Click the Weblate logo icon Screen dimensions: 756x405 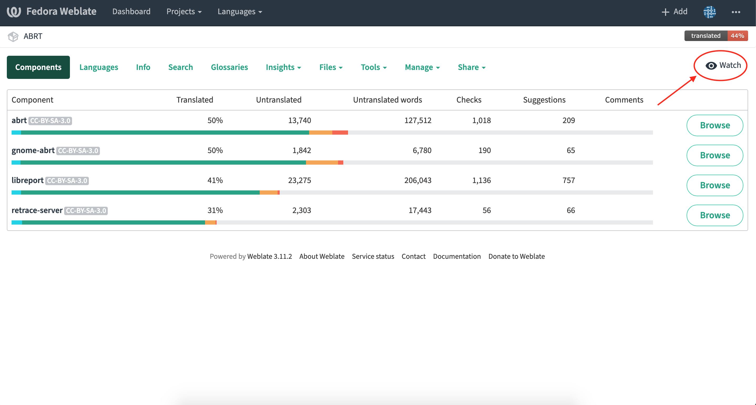point(14,12)
